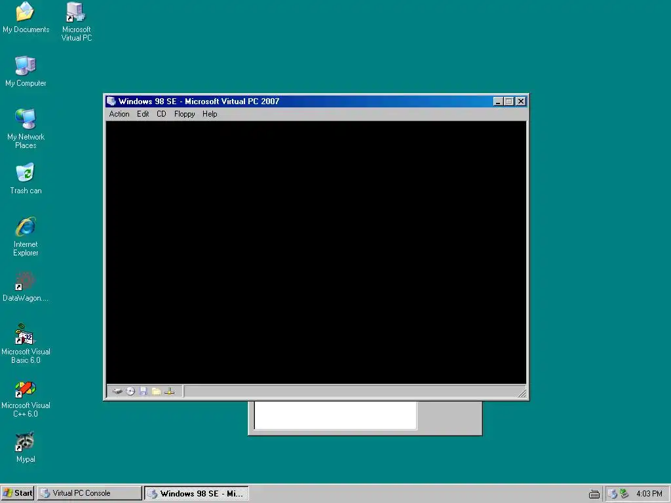This screenshot has height=503, width=671.
Task: Click the network adapter status icon
Action: click(170, 392)
